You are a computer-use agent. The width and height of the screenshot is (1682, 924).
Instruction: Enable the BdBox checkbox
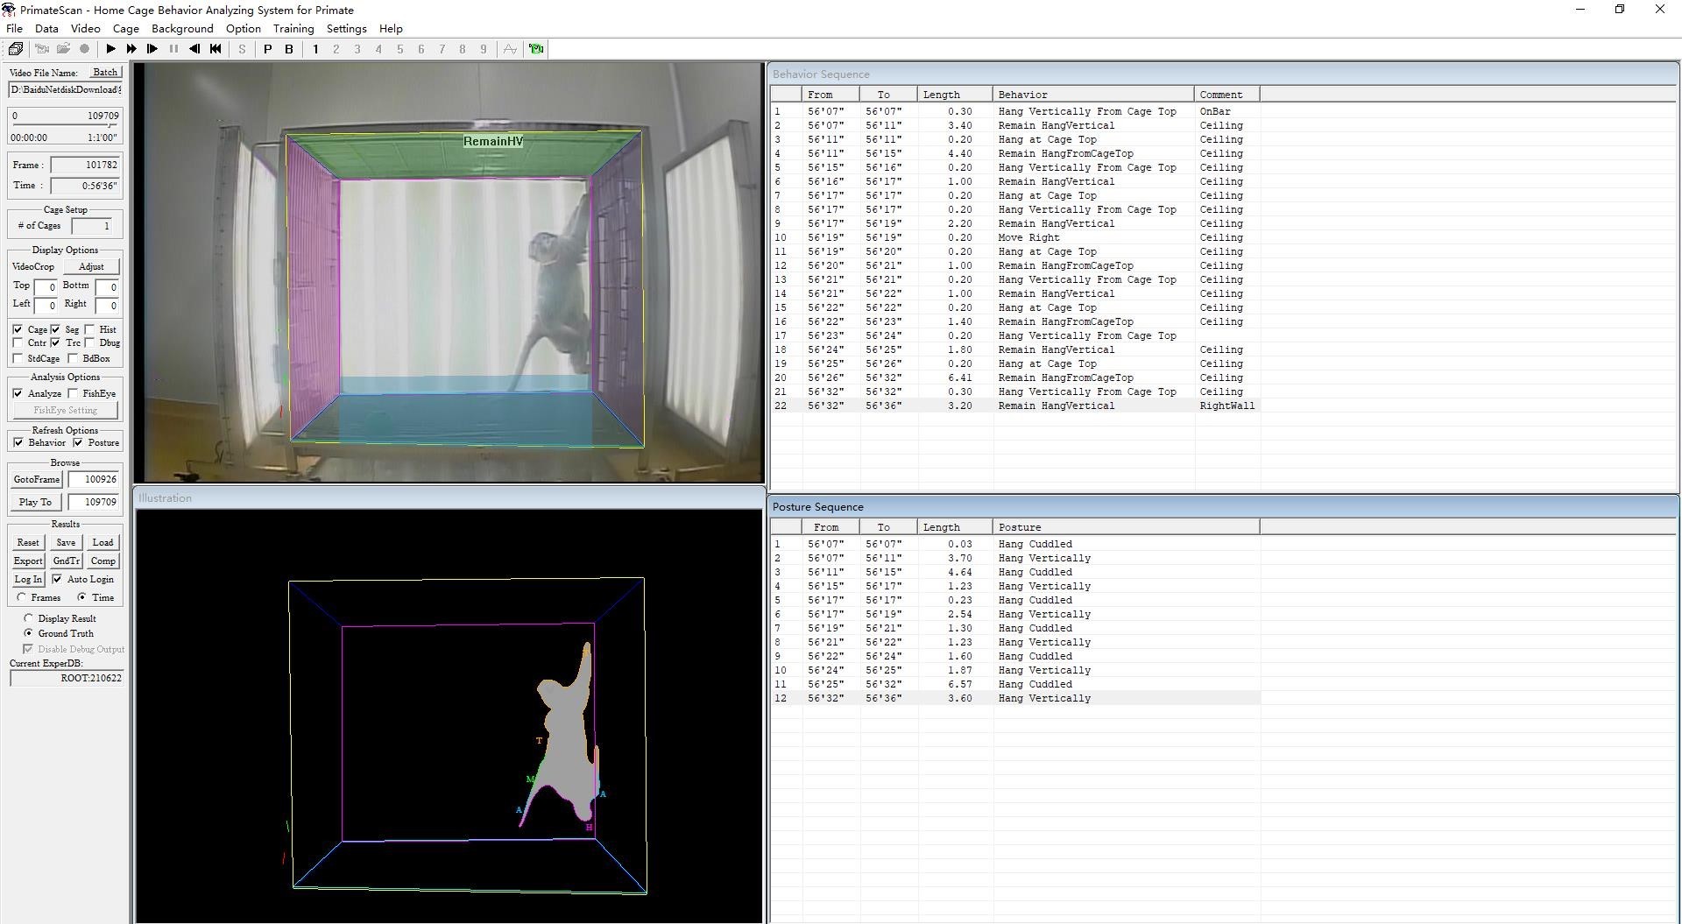click(74, 358)
